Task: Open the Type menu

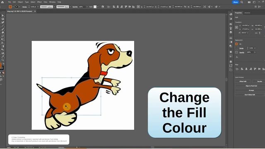Action: point(27,2)
